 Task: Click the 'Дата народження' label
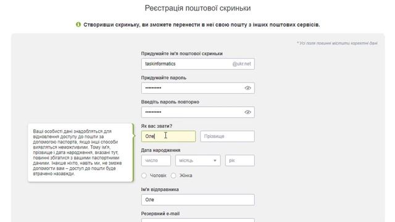tap(160, 150)
